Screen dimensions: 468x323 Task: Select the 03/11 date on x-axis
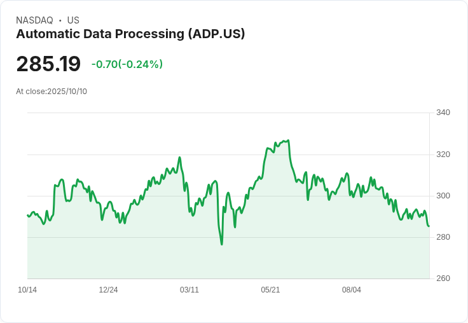189,290
